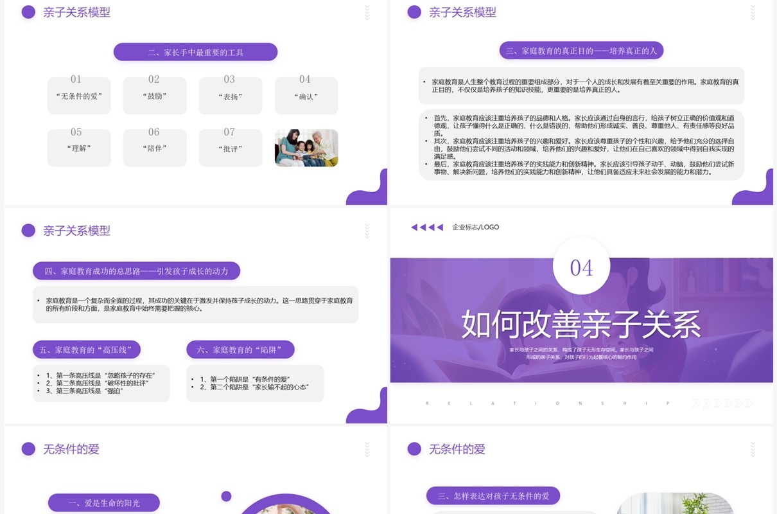Choose the 06 "陪伴" card
The height and width of the screenshot is (514, 777).
pyautogui.click(x=155, y=148)
